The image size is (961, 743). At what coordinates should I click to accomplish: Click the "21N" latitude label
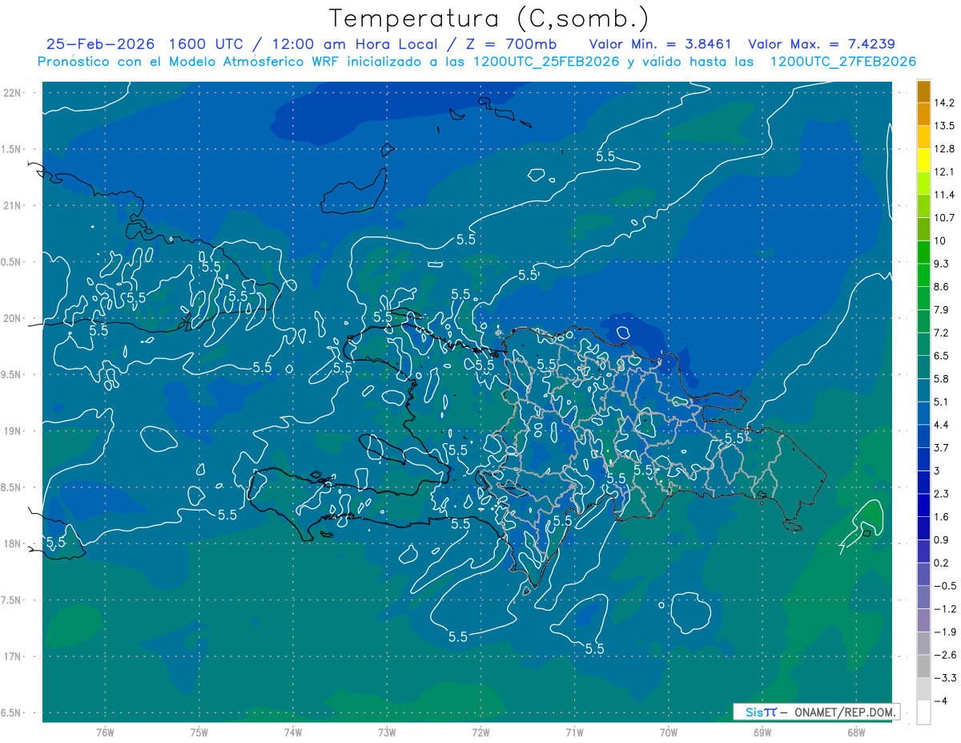point(11,205)
